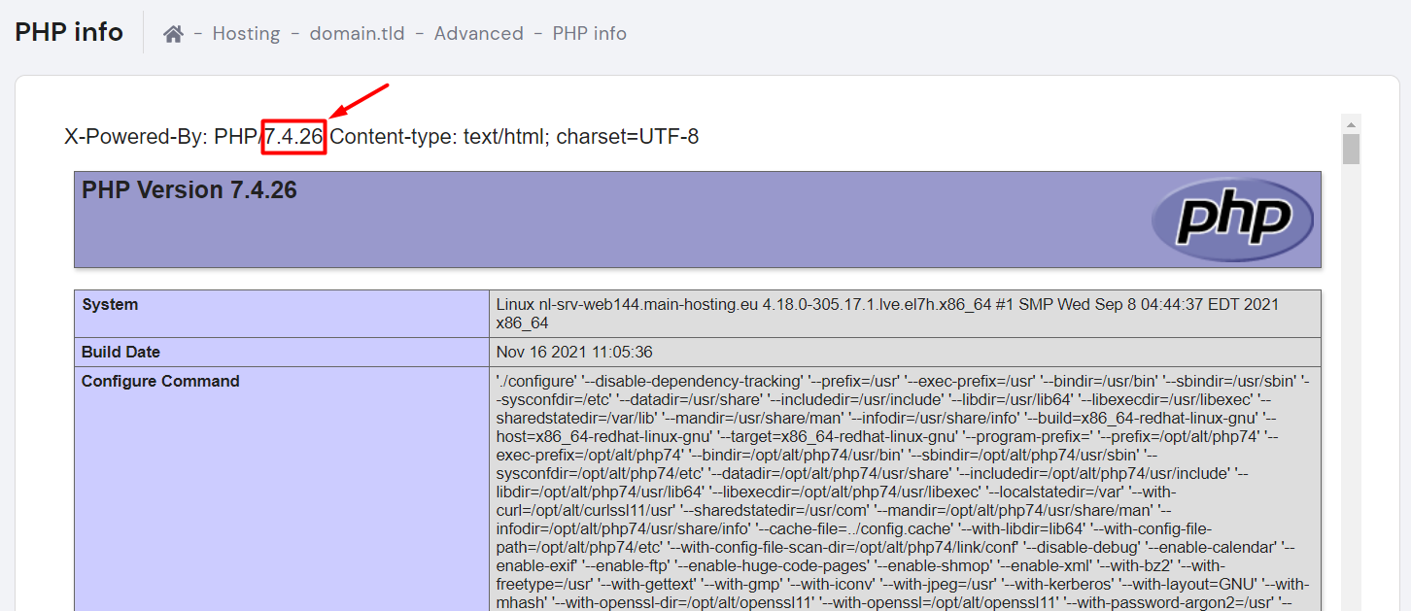This screenshot has width=1411, height=611.
Task: Click the PHP logo image
Action: [1232, 219]
